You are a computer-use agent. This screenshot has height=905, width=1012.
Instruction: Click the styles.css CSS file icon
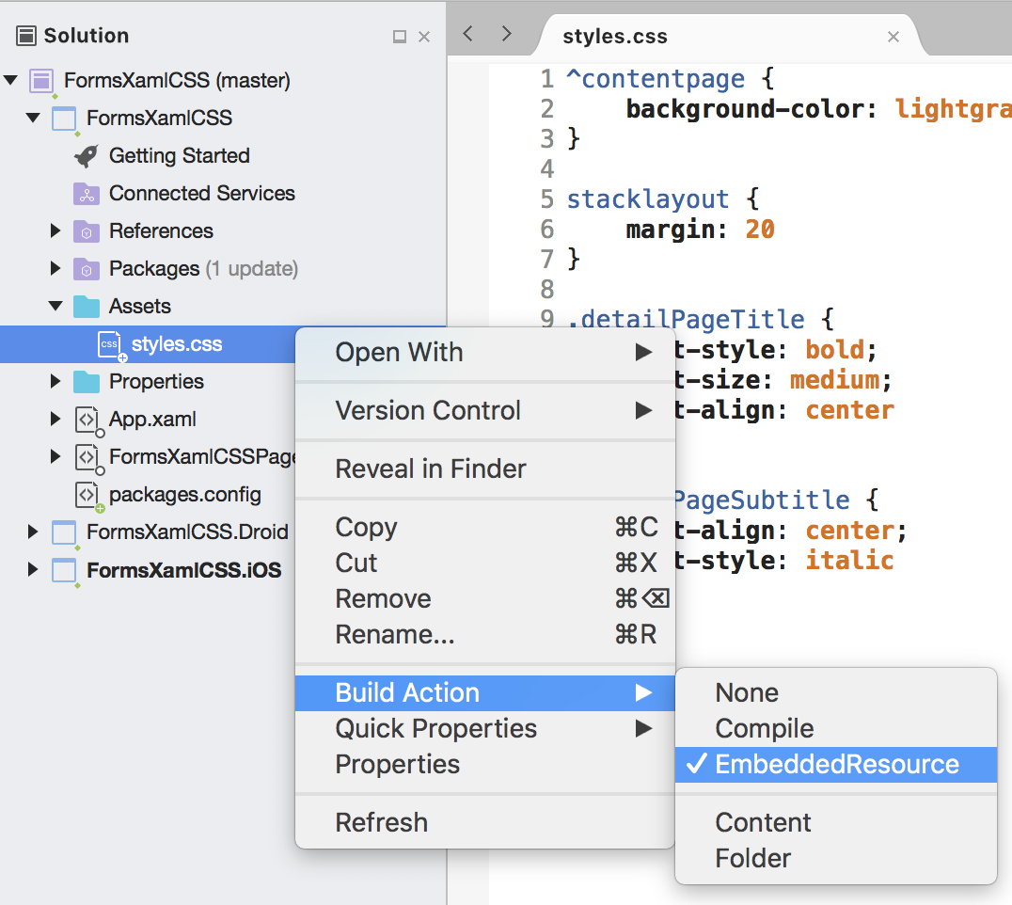[x=111, y=344]
